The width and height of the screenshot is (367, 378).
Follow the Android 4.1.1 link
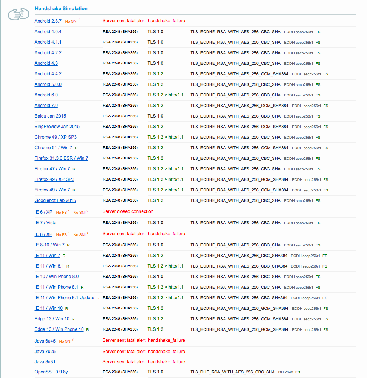[48, 42]
